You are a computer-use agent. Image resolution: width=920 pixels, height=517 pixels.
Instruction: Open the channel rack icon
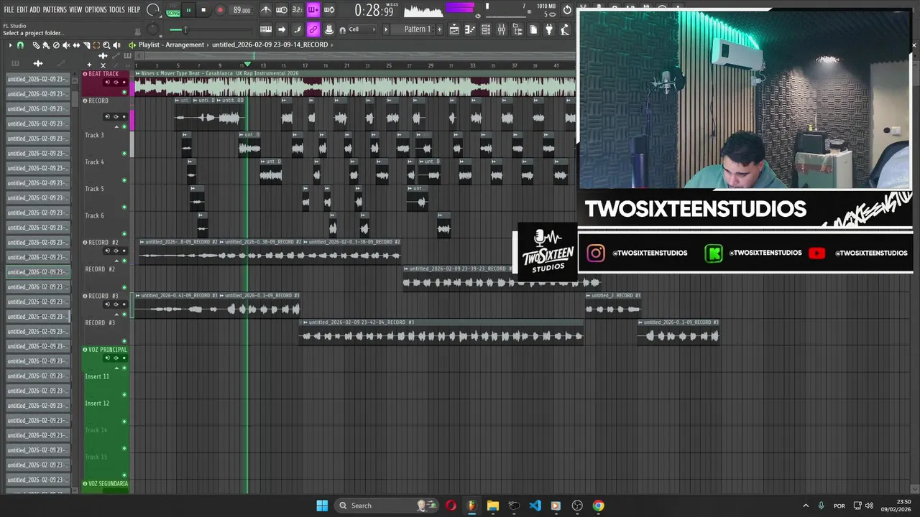(485, 29)
